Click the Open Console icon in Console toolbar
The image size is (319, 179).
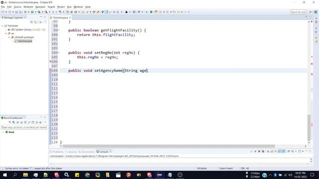(299, 151)
